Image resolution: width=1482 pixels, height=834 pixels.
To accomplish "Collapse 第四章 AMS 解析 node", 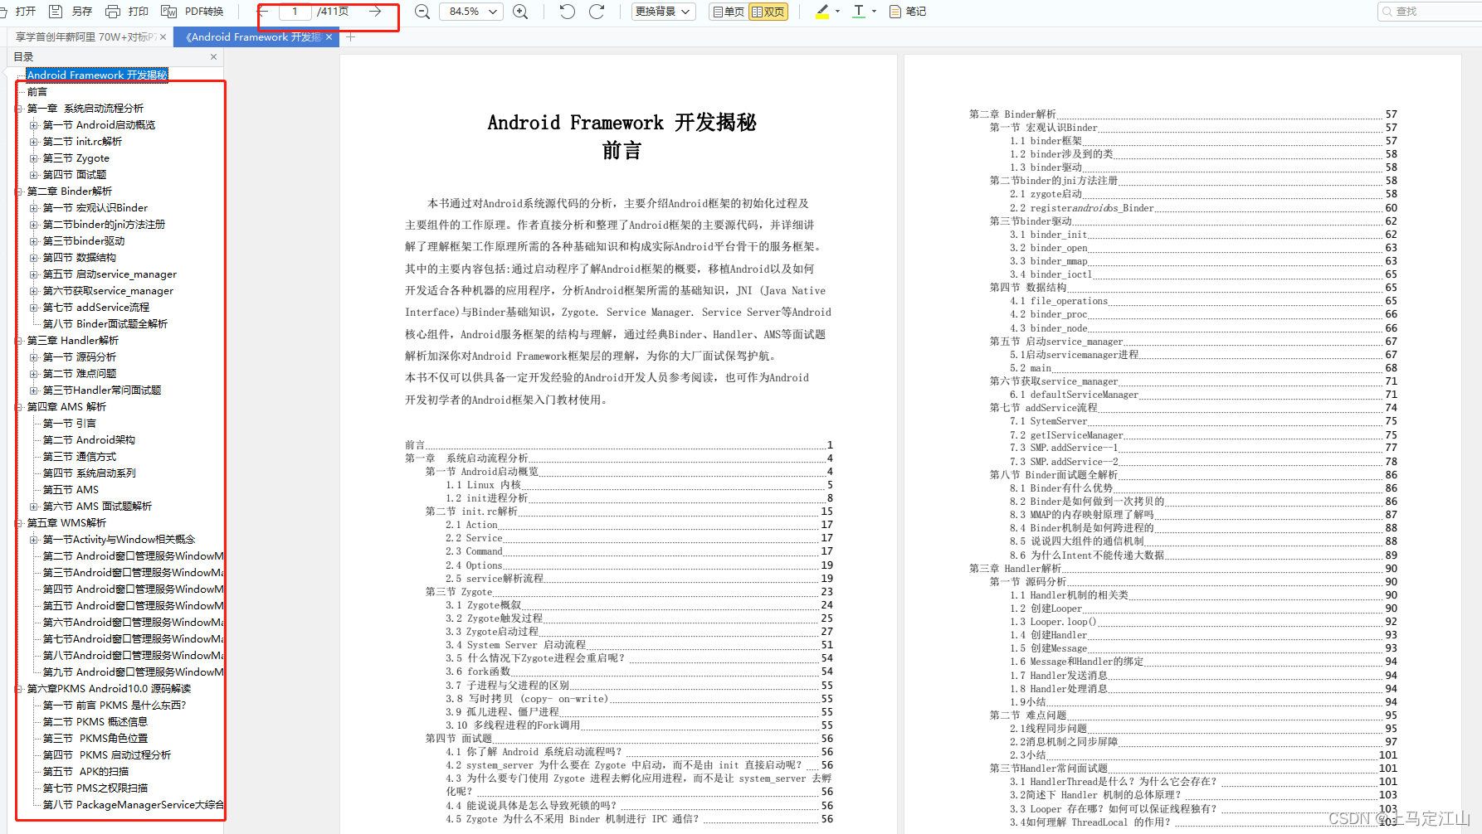I will click(20, 407).
